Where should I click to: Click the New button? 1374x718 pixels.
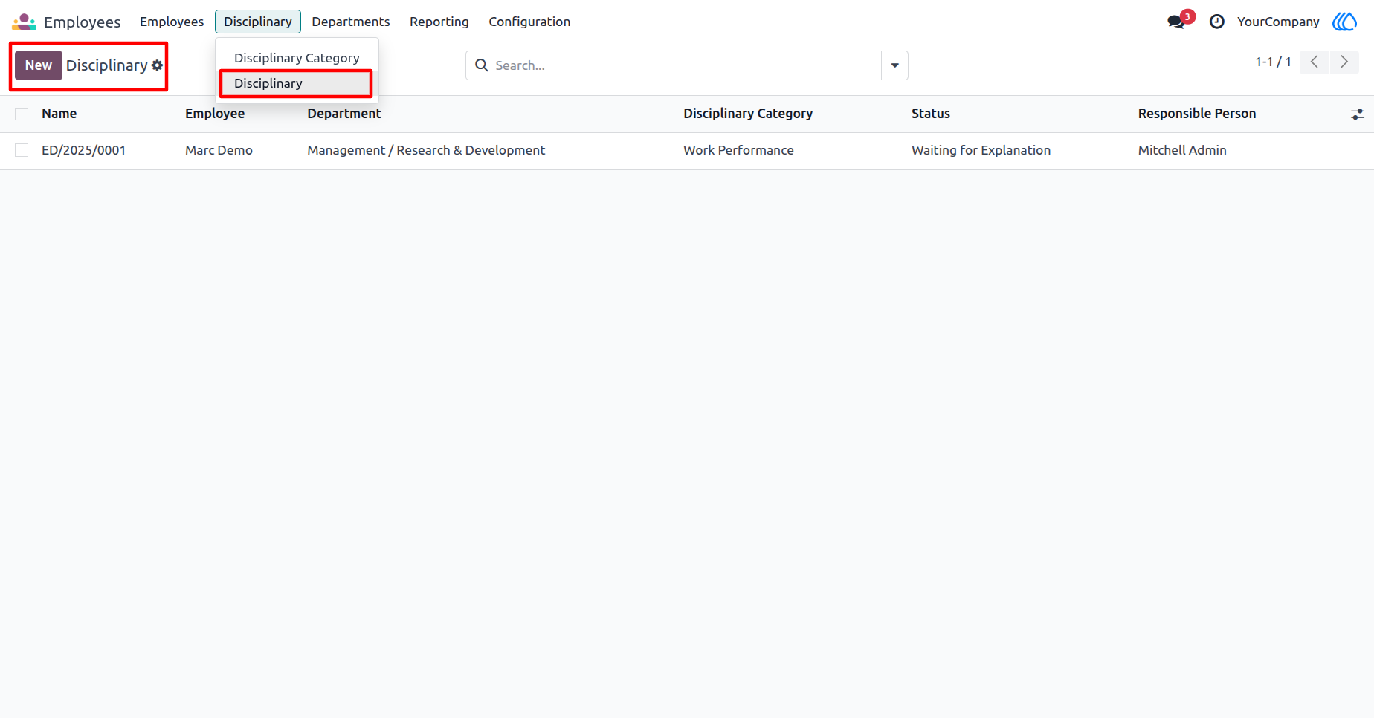[39, 65]
